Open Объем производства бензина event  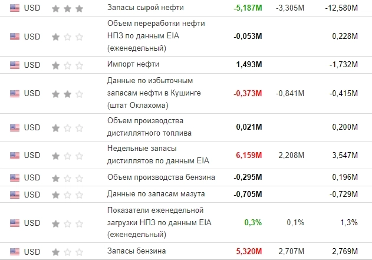[161, 177]
